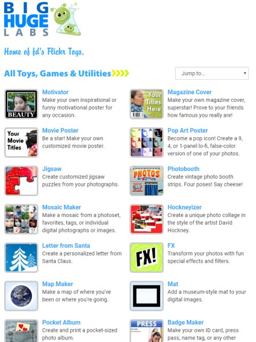256x342 pixels.
Task: Open the Badge Maker title link
Action: (x=185, y=323)
